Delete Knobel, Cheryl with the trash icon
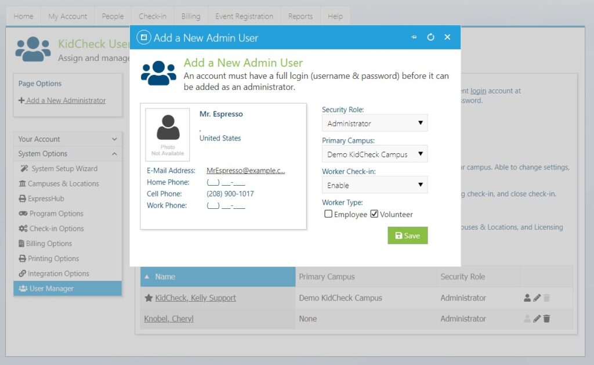Screen dimensions: 594x365 click(546, 319)
